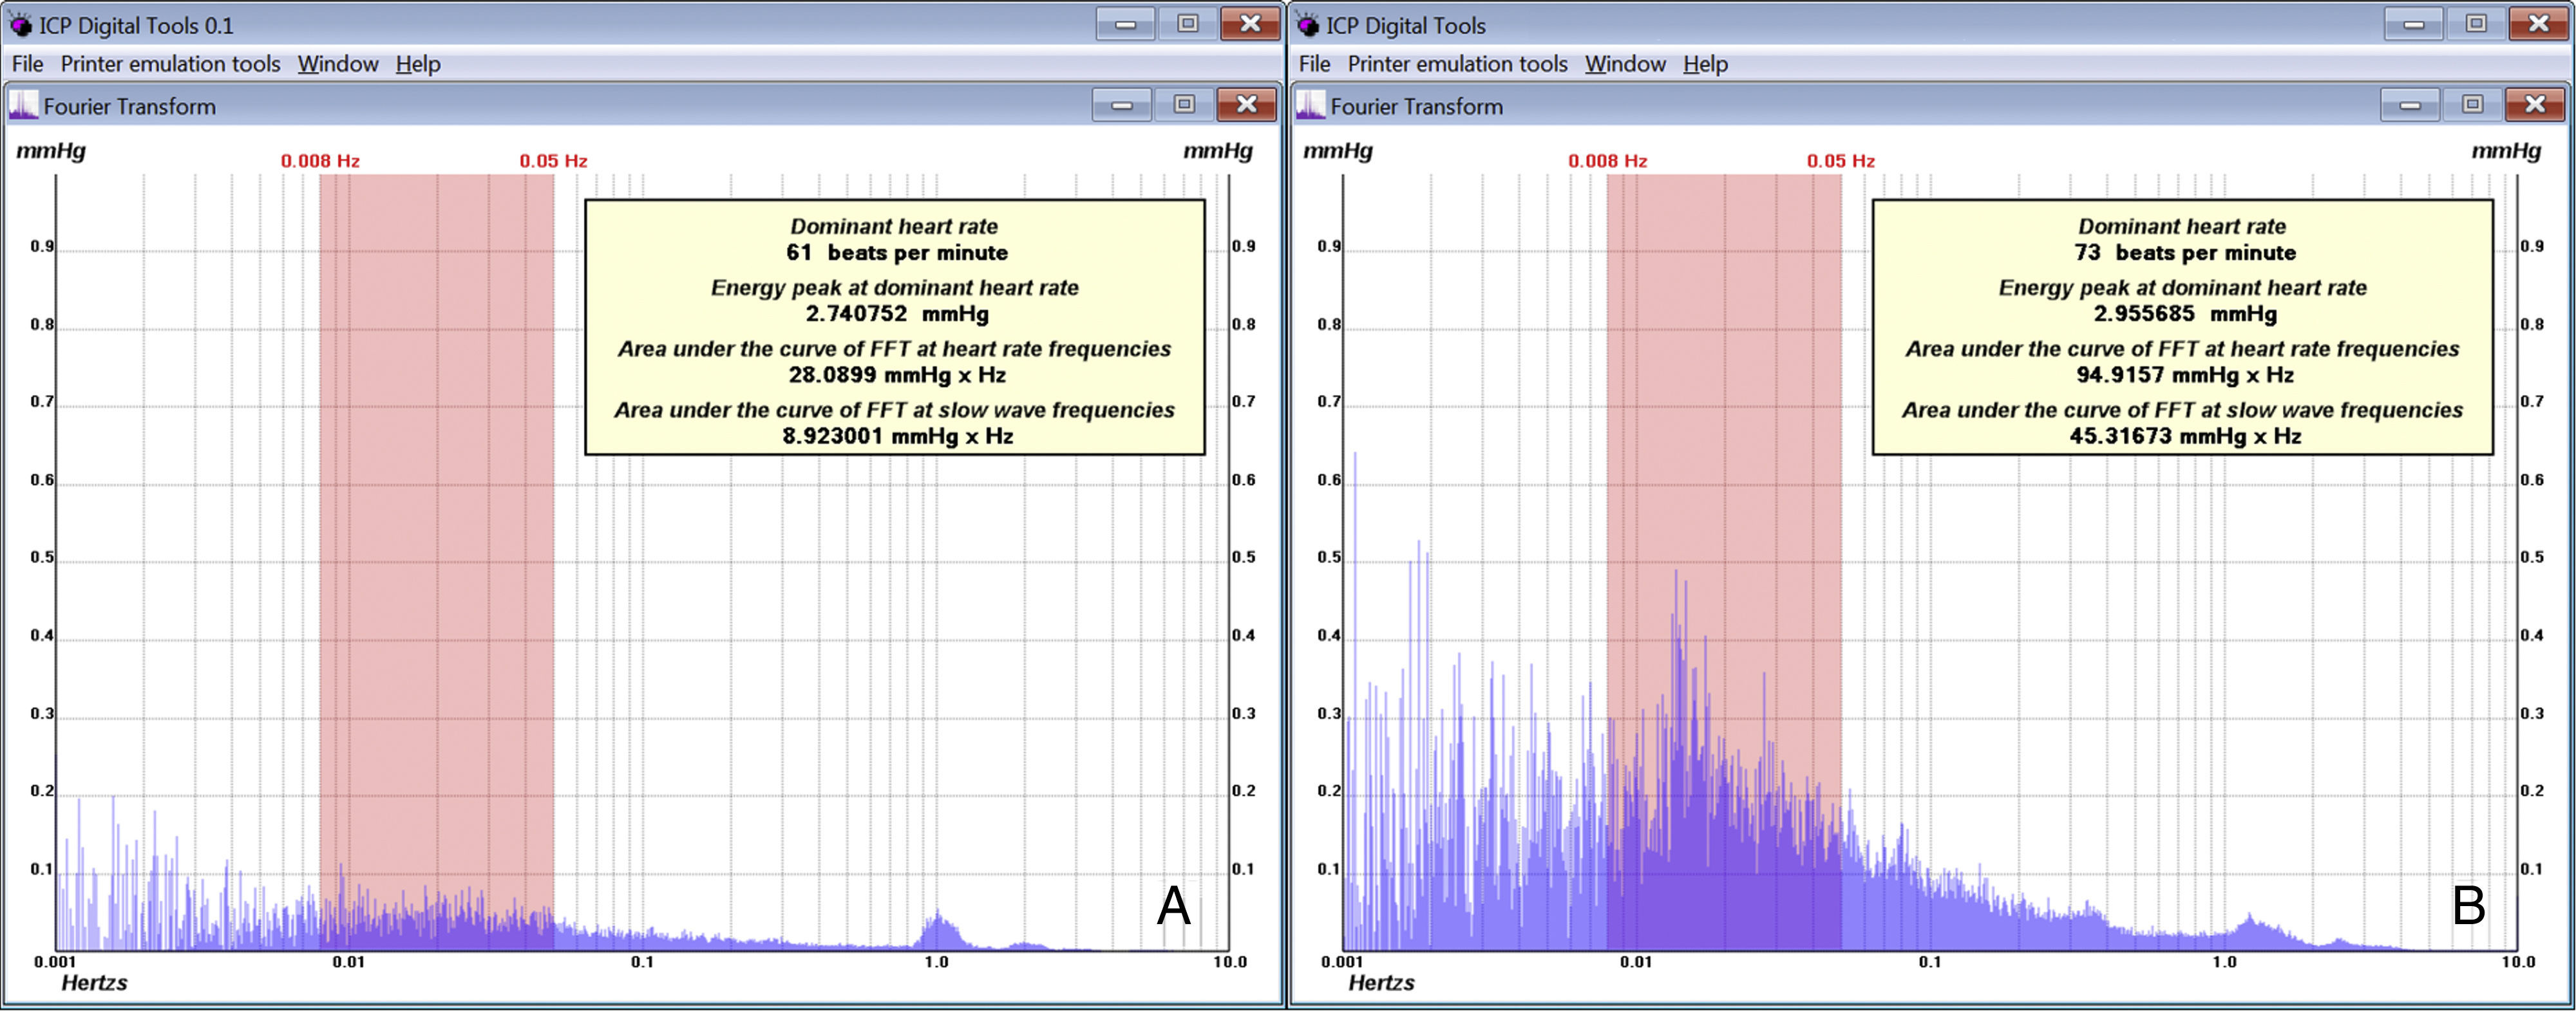Image resolution: width=2576 pixels, height=1011 pixels.
Task: Minimize ICP Digital Tools 0.1 main window
Action: pos(1126,24)
